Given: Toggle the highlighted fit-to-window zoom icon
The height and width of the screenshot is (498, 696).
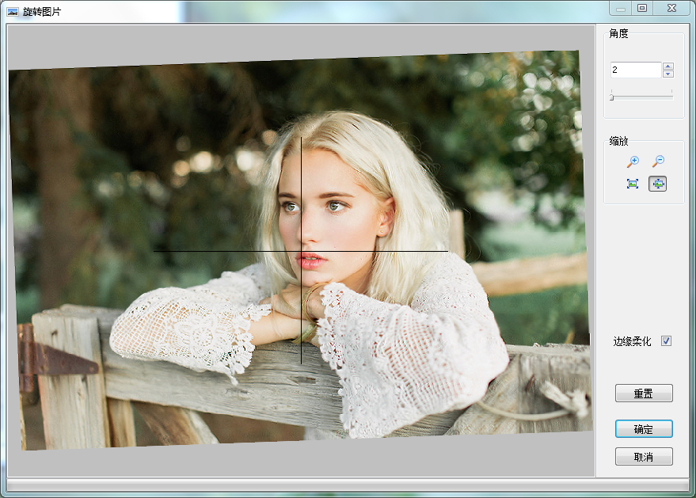Looking at the screenshot, I should [658, 184].
